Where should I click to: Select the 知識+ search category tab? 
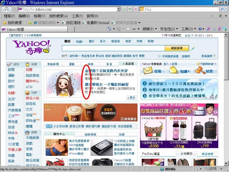(x=80, y=42)
